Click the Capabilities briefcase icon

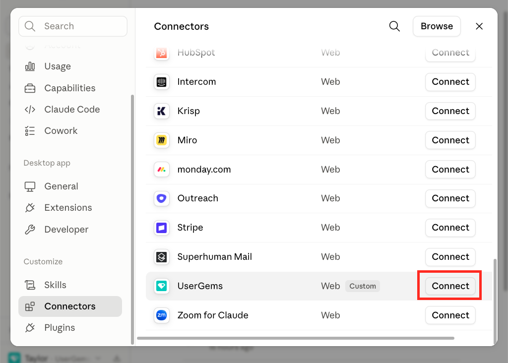30,88
